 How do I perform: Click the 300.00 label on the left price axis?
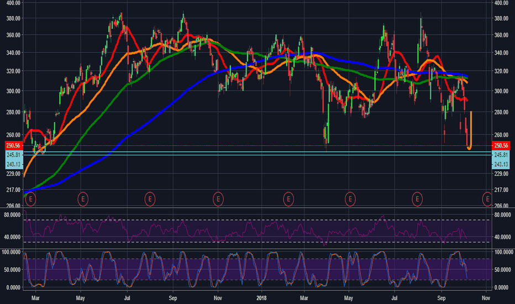pyautogui.click(x=13, y=91)
